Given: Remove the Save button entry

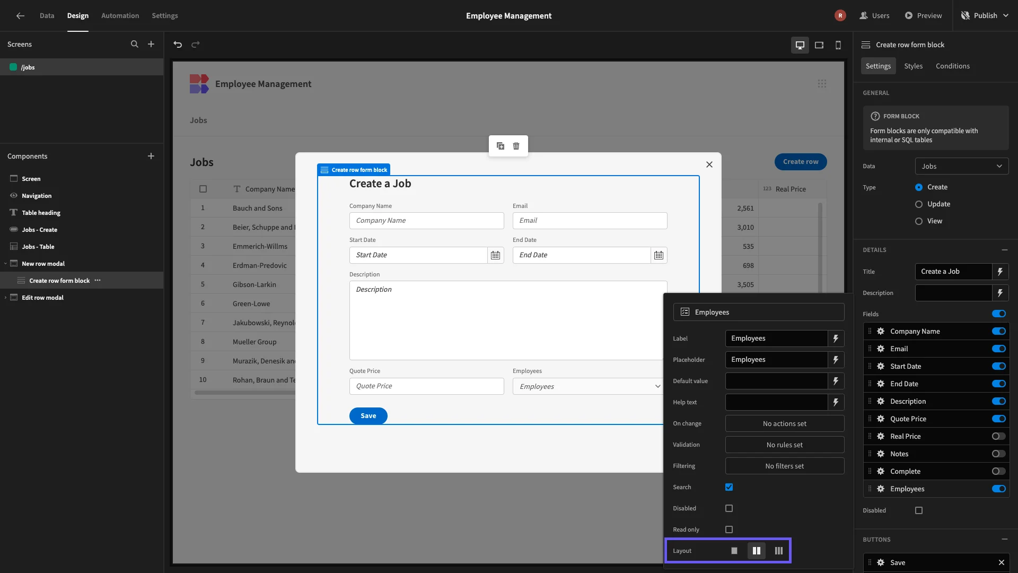Looking at the screenshot, I should pos(1002,562).
